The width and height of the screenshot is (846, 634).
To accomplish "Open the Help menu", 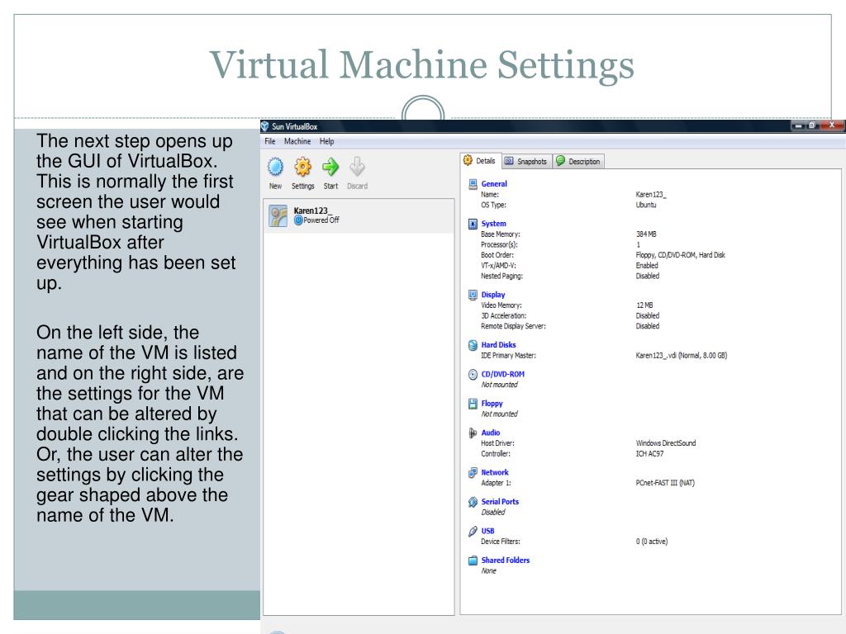I will [326, 141].
